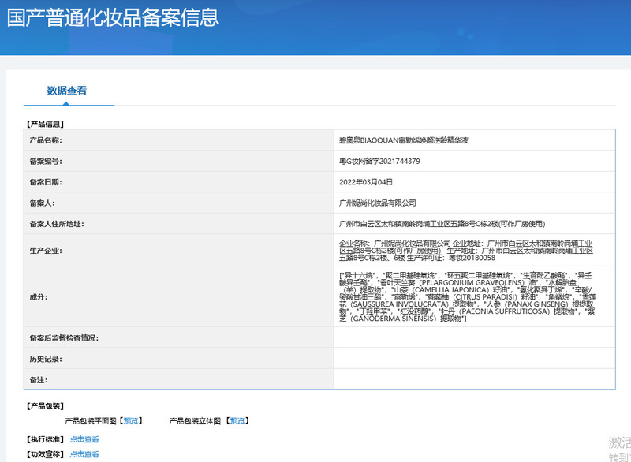Image resolution: width=631 pixels, height=462 pixels.
Task: Click the 备案人 label cell
Action: tap(179, 203)
